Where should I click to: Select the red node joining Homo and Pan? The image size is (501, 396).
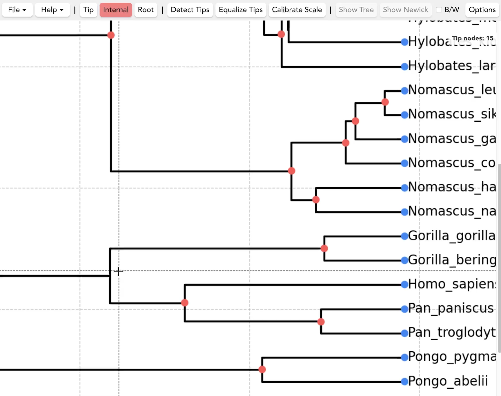pyautogui.click(x=185, y=303)
